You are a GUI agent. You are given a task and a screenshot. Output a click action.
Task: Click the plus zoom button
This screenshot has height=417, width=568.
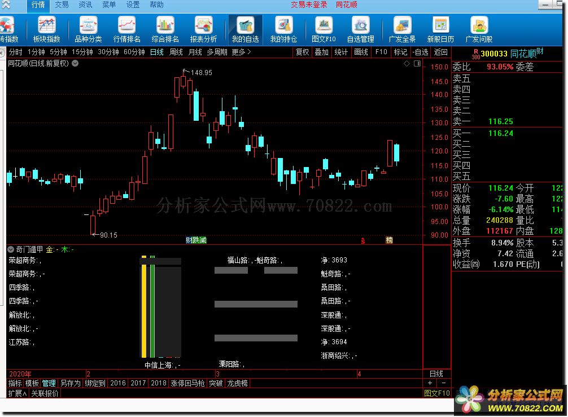(430, 383)
